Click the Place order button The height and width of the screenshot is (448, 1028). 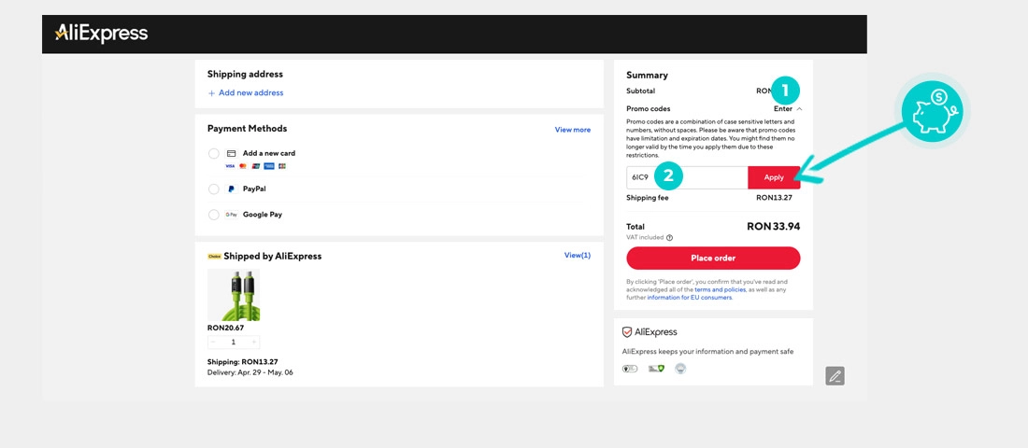[x=713, y=258]
